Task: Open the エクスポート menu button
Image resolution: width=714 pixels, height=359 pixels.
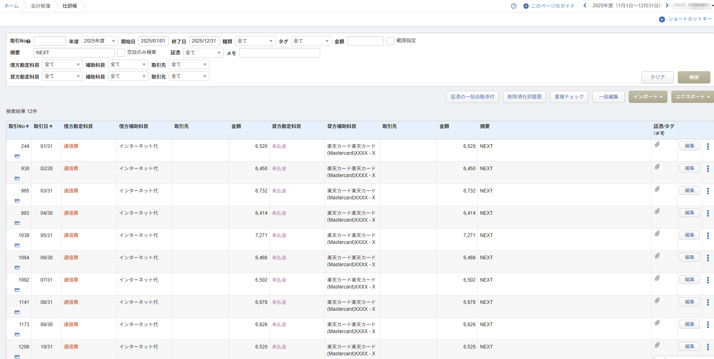Action: click(692, 97)
